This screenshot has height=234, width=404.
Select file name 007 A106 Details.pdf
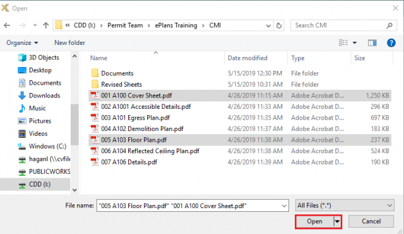point(129,162)
